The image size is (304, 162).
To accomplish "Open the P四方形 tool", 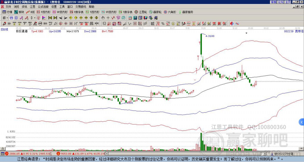I will (44, 12).
